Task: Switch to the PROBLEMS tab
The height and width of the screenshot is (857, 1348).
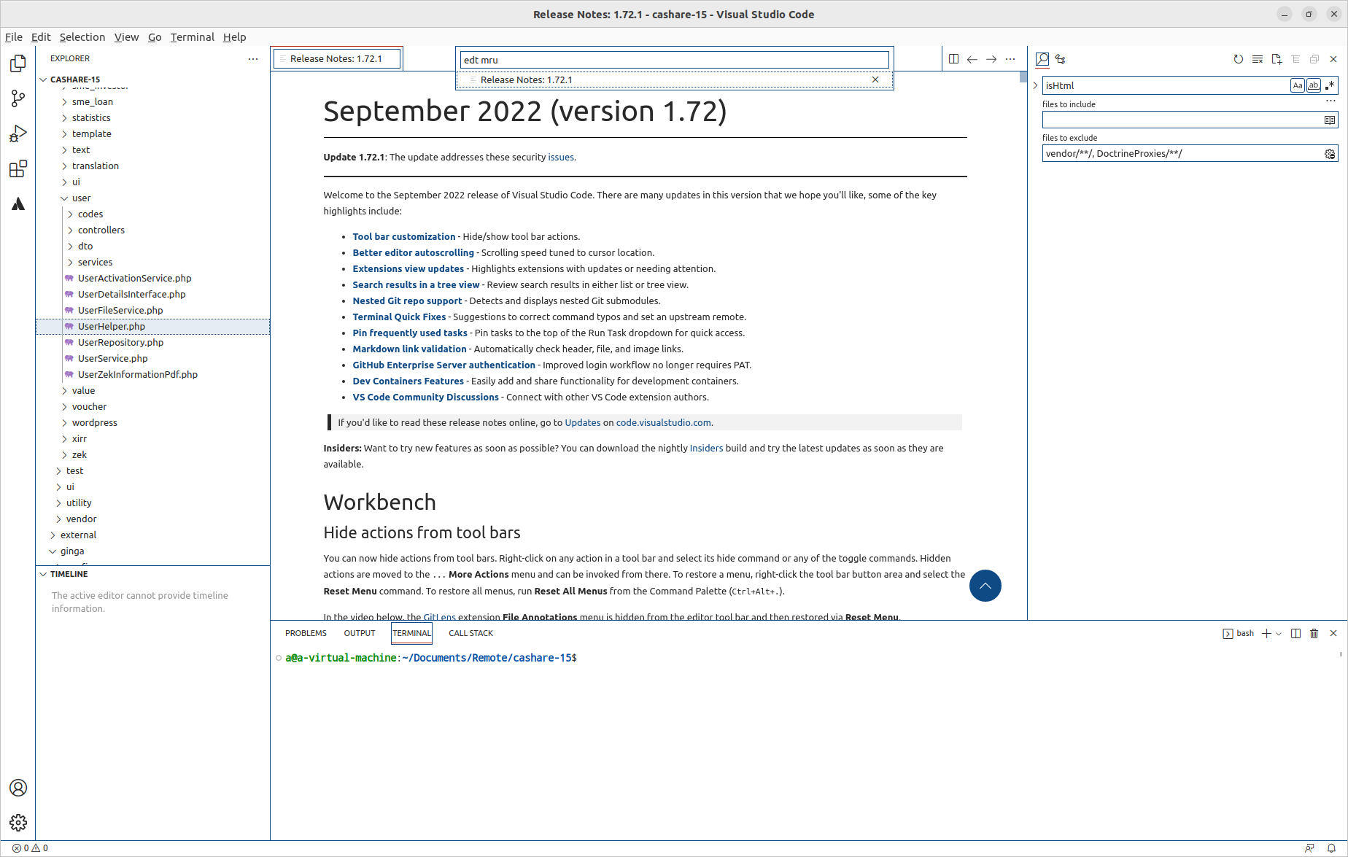Action: pyautogui.click(x=306, y=633)
